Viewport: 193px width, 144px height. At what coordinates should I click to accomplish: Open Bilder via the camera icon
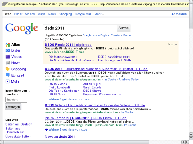pos(7,50)
